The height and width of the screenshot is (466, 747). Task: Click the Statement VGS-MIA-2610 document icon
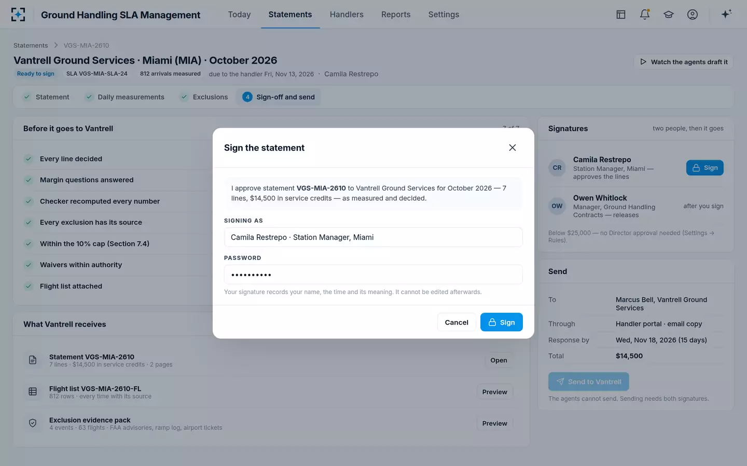pos(33,360)
